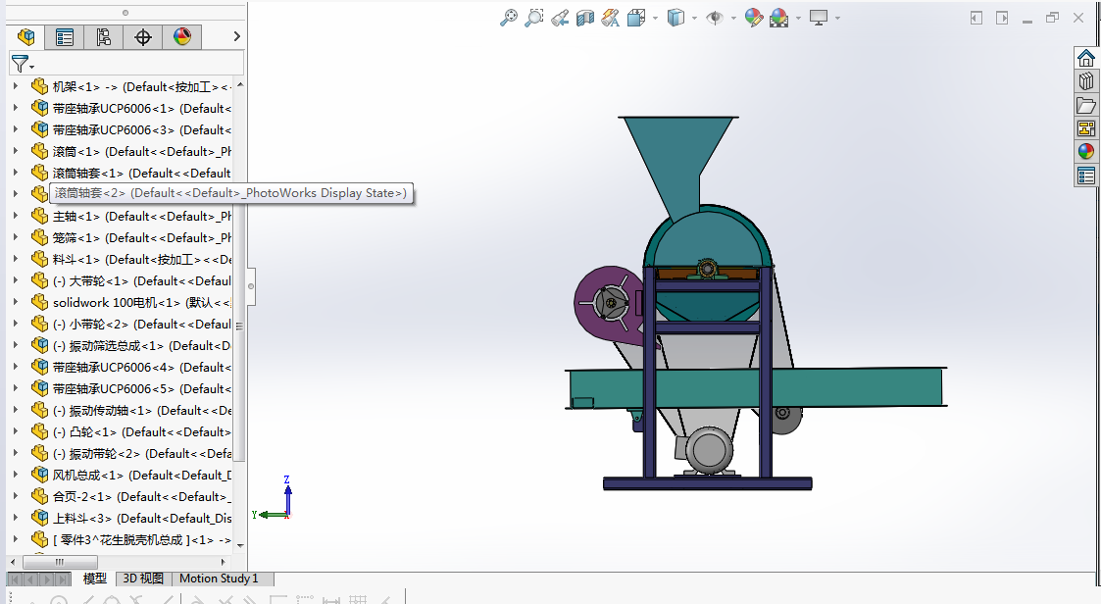Click the View Settings monitor icon
Screen dimensions: 1101x604
[818, 18]
